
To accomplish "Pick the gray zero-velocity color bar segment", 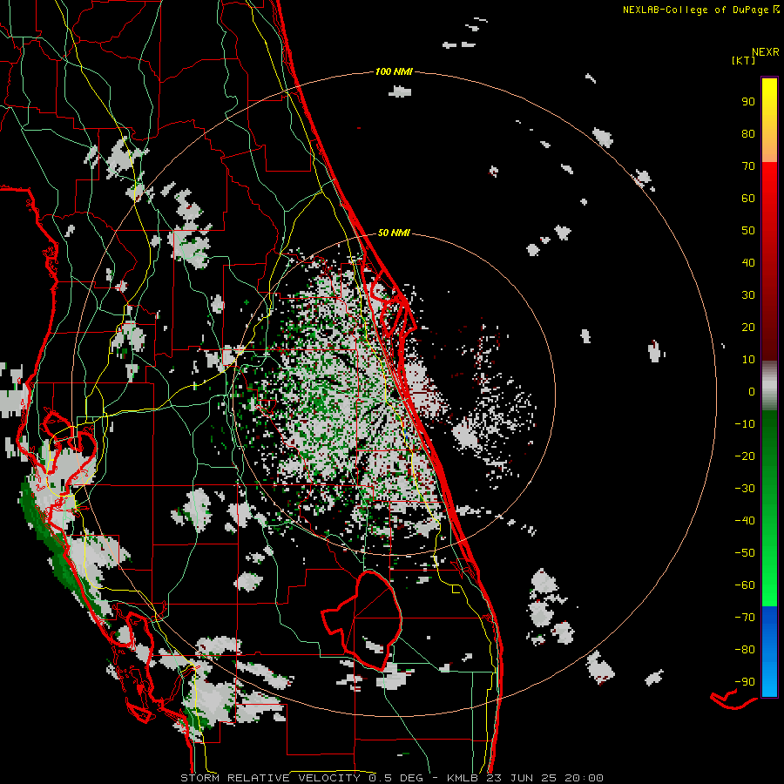I will click(x=769, y=386).
